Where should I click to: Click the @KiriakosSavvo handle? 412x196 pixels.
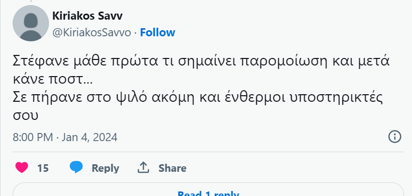tap(92, 33)
